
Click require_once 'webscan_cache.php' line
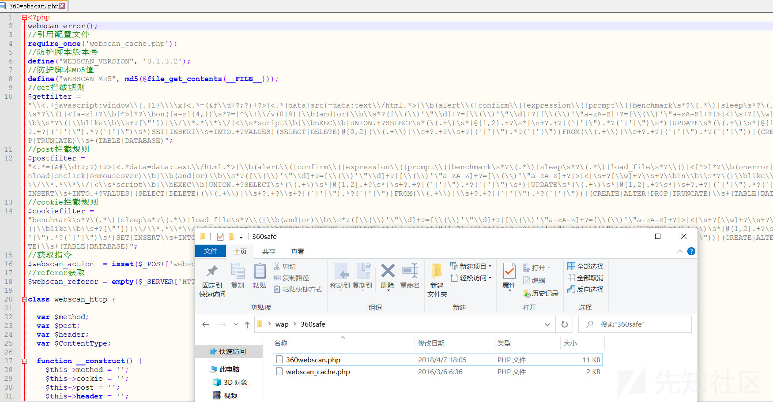pos(102,44)
